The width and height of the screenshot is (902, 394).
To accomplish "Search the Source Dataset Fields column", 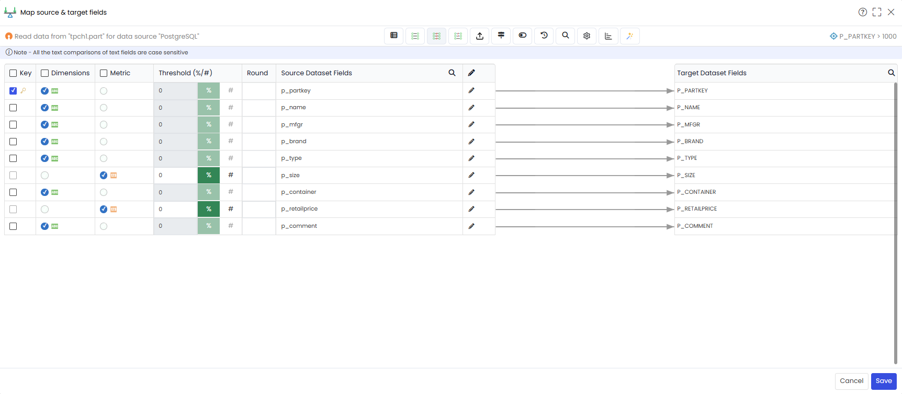I will [452, 73].
